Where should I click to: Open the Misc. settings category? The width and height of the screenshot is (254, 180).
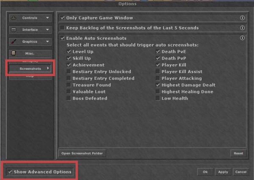click(x=30, y=53)
